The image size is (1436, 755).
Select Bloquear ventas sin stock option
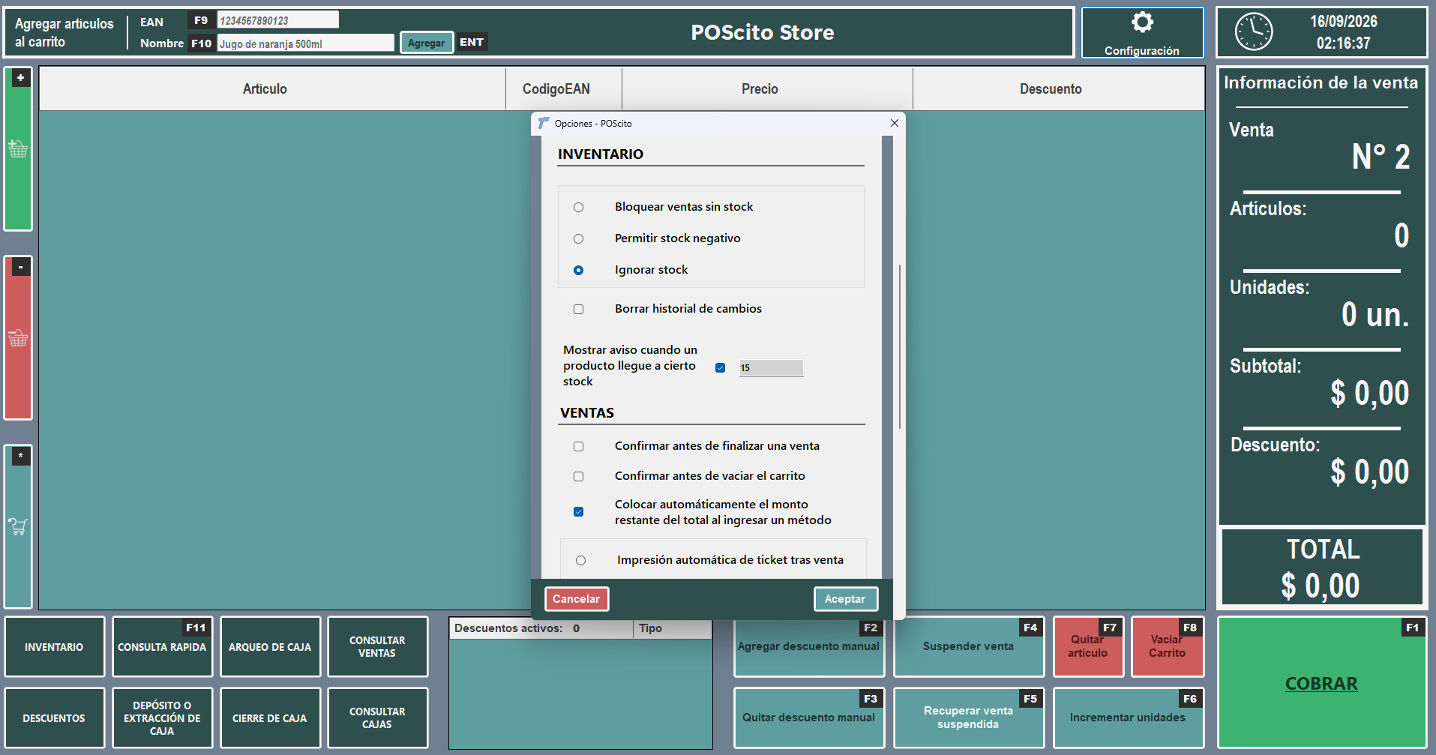point(578,207)
